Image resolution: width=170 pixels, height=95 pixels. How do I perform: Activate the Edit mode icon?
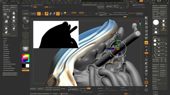point(39,14)
